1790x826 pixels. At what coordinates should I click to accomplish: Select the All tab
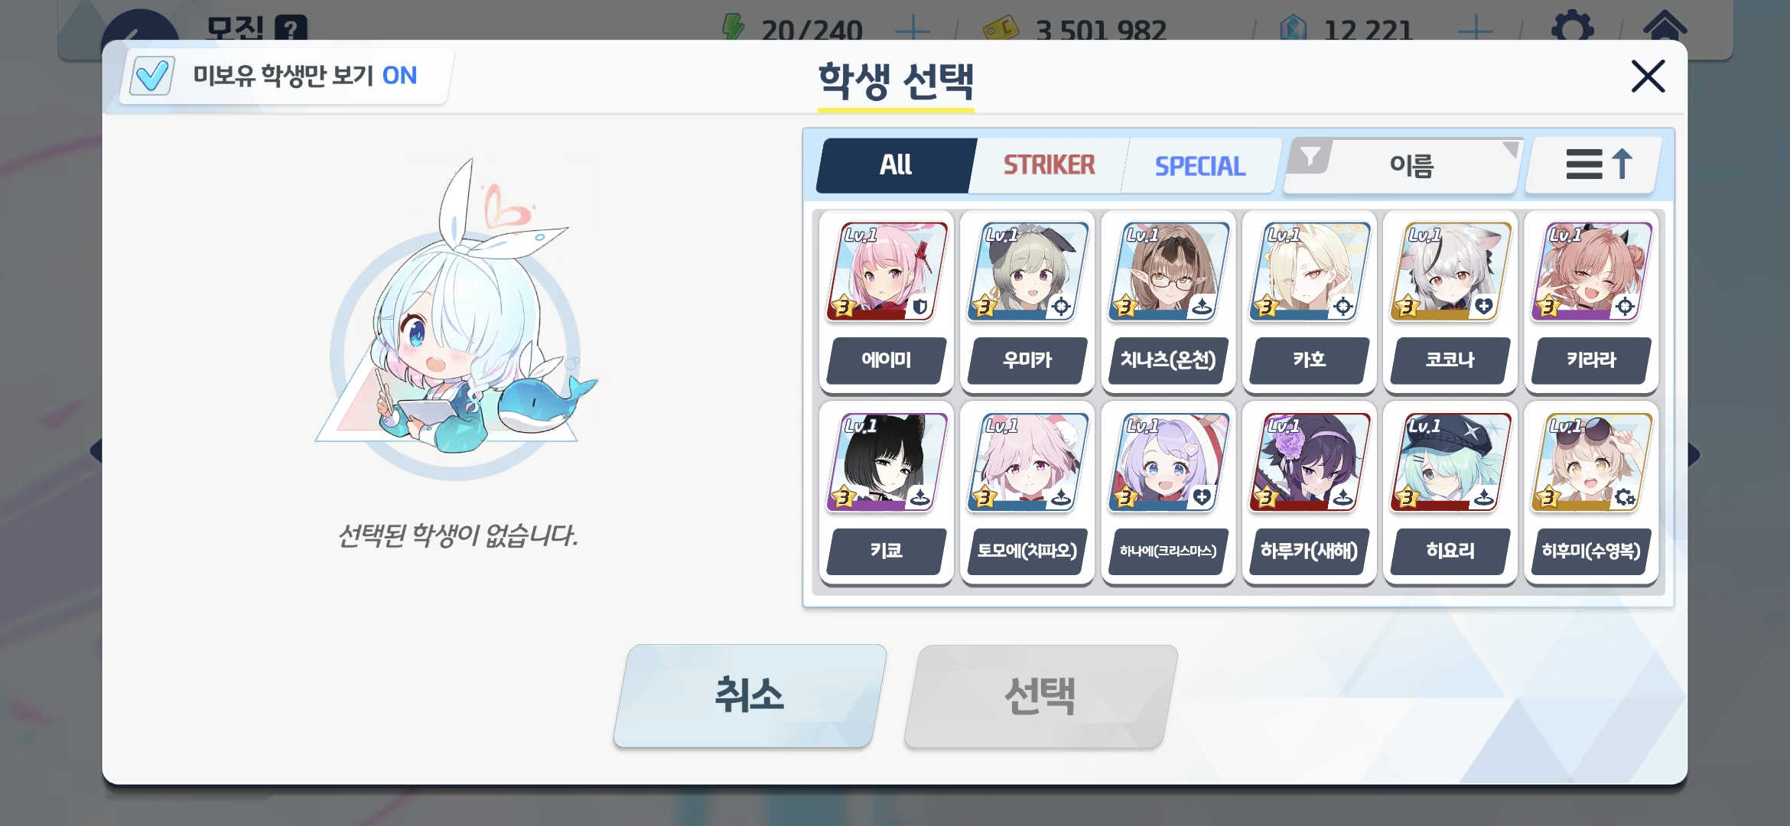[x=895, y=165]
